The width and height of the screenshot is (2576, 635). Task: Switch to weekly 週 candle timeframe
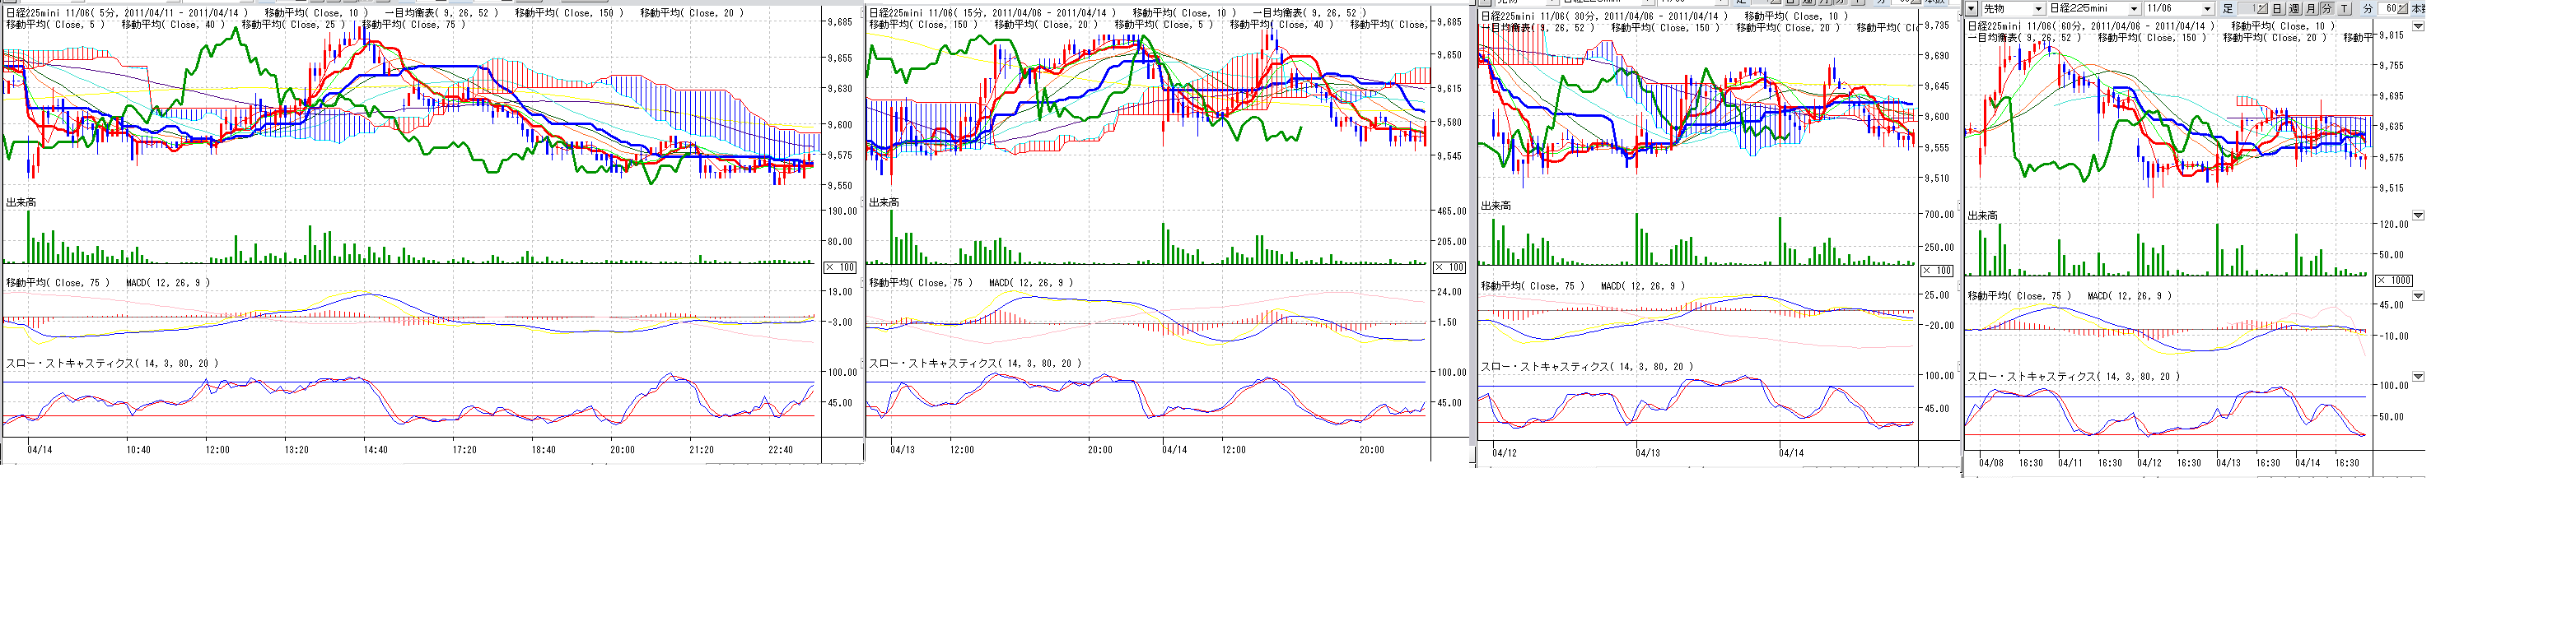coord(2294,9)
